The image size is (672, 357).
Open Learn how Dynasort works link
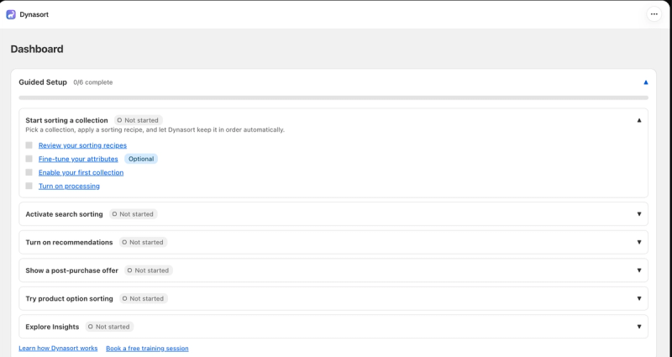pyautogui.click(x=58, y=348)
